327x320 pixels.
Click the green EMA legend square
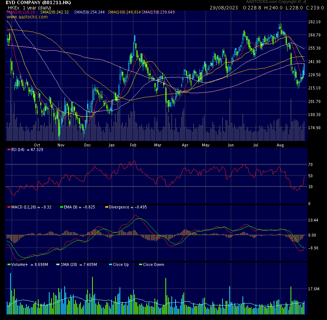[62, 207]
